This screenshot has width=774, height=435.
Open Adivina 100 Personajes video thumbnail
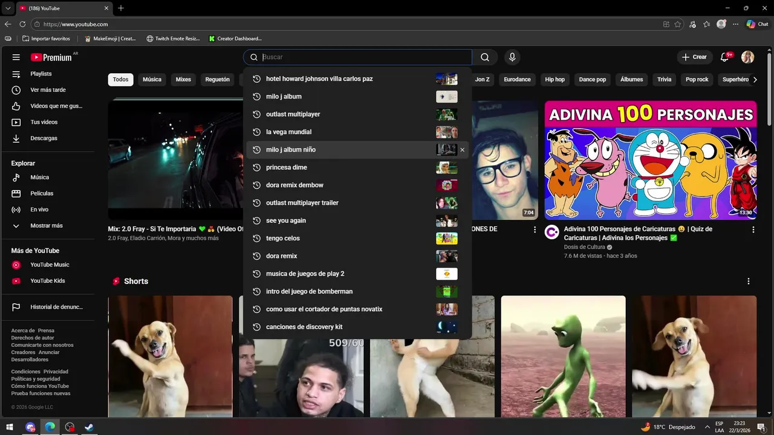651,160
